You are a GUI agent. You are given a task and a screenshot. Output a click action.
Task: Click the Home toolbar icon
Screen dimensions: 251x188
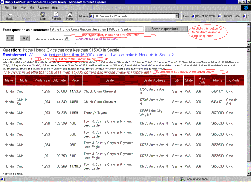(x=70, y=14)
